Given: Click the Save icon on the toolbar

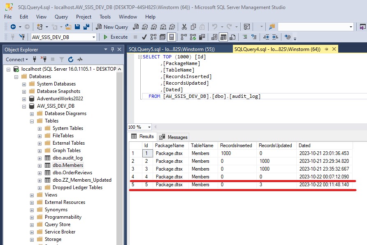Looking at the screenshot, I should (77, 26).
